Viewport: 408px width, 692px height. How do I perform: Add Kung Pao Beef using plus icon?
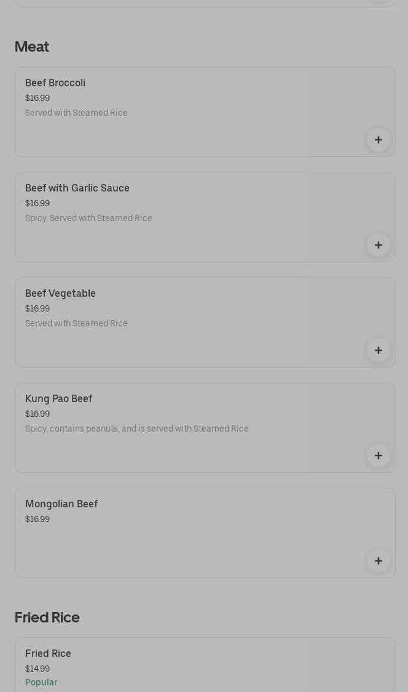tap(379, 456)
